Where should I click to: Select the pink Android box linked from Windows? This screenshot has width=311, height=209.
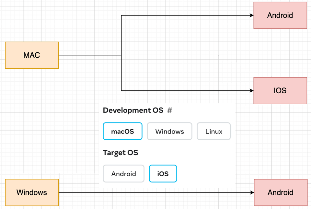(x=281, y=192)
